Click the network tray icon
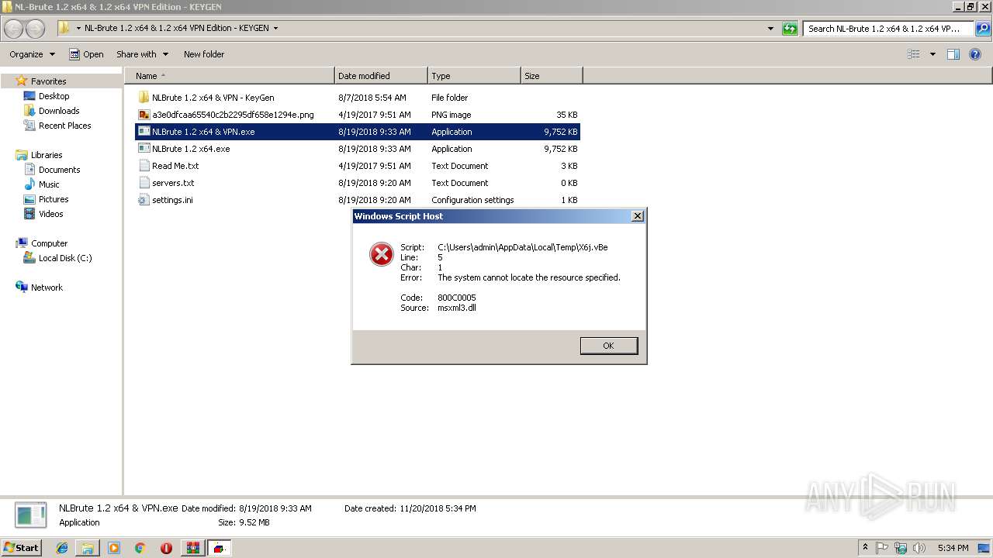Screen dimensions: 993x558 tap(901, 548)
